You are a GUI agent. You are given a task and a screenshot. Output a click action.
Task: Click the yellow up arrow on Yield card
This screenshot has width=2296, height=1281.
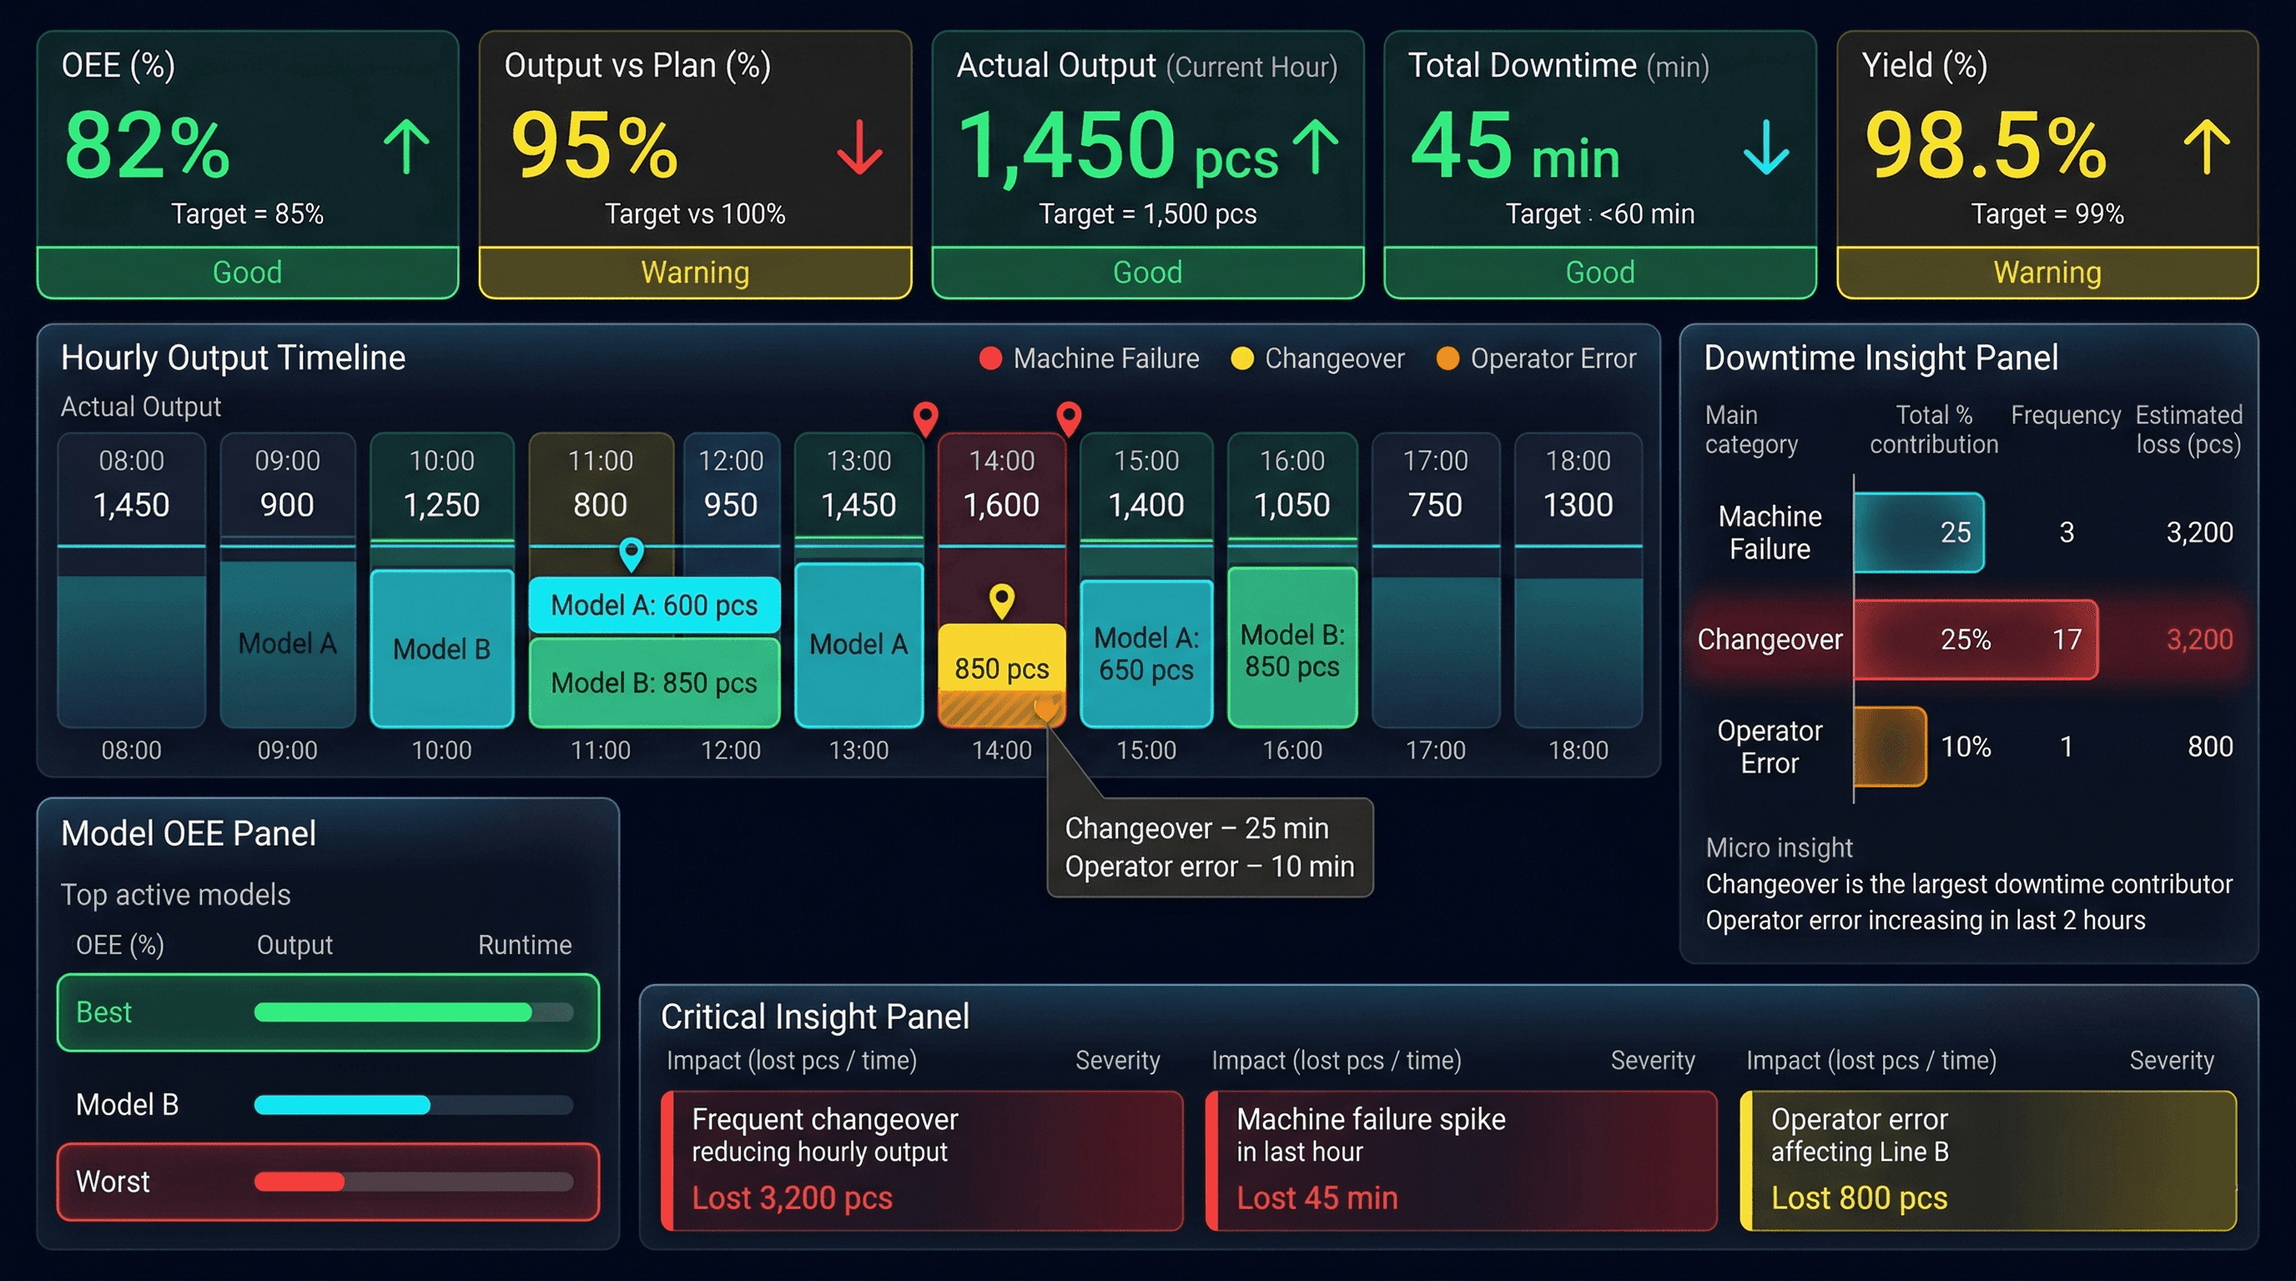(2207, 147)
